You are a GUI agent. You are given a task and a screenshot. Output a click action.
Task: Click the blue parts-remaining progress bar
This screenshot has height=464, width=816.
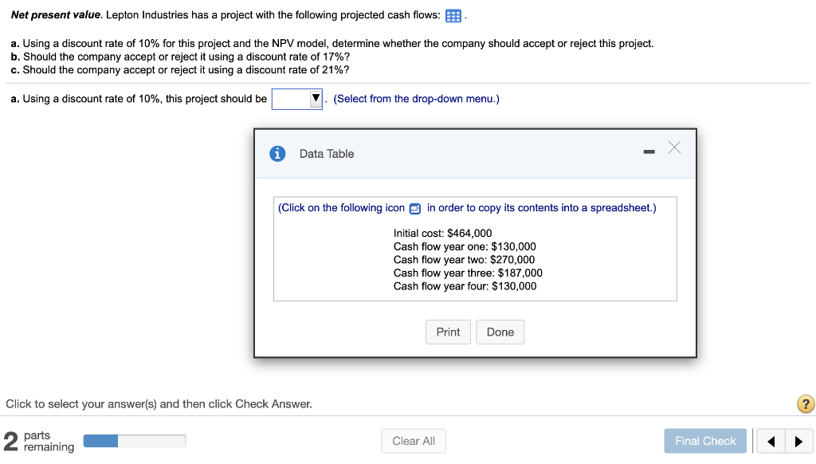(x=134, y=441)
